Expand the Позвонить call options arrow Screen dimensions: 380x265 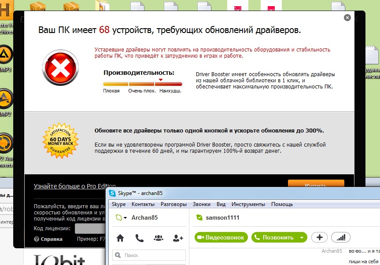pos(301,238)
